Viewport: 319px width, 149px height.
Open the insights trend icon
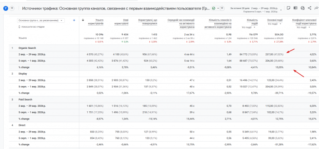click(x=316, y=8)
